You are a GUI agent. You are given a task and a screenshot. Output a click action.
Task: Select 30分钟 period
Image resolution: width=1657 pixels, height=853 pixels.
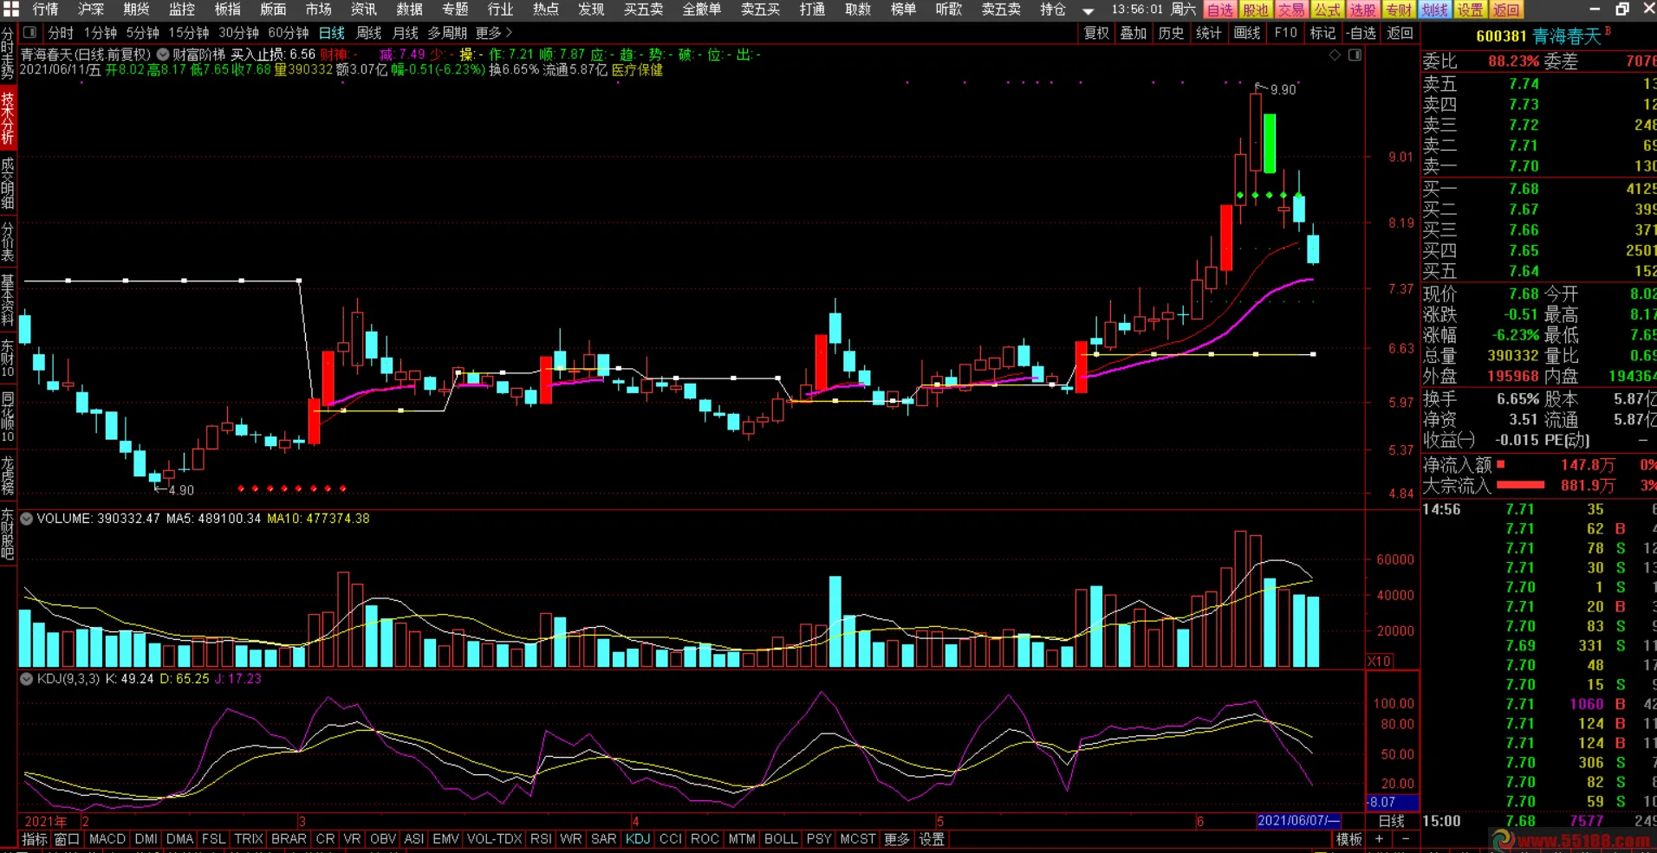click(x=239, y=33)
